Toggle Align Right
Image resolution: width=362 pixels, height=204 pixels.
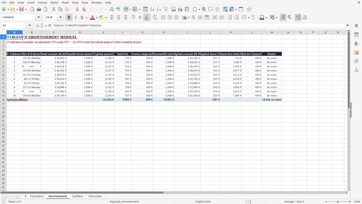(x=125, y=18)
